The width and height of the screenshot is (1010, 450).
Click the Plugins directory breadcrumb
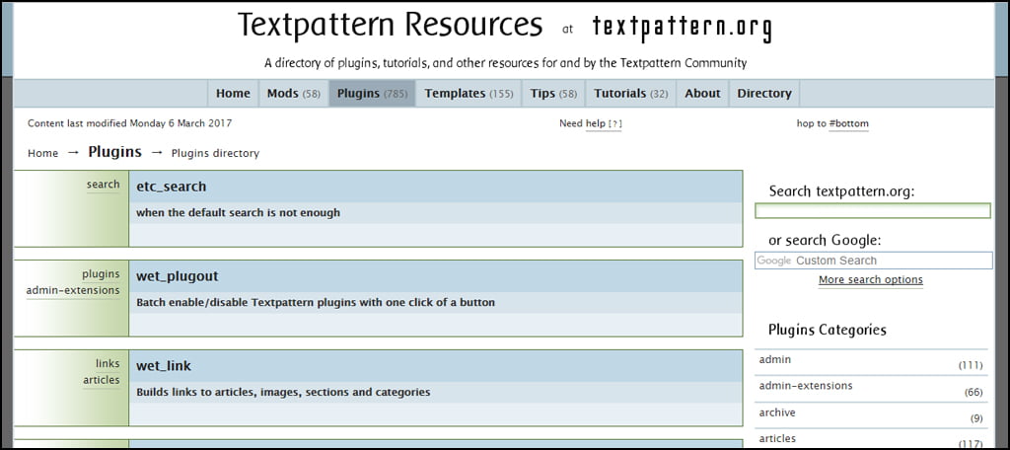pos(215,153)
